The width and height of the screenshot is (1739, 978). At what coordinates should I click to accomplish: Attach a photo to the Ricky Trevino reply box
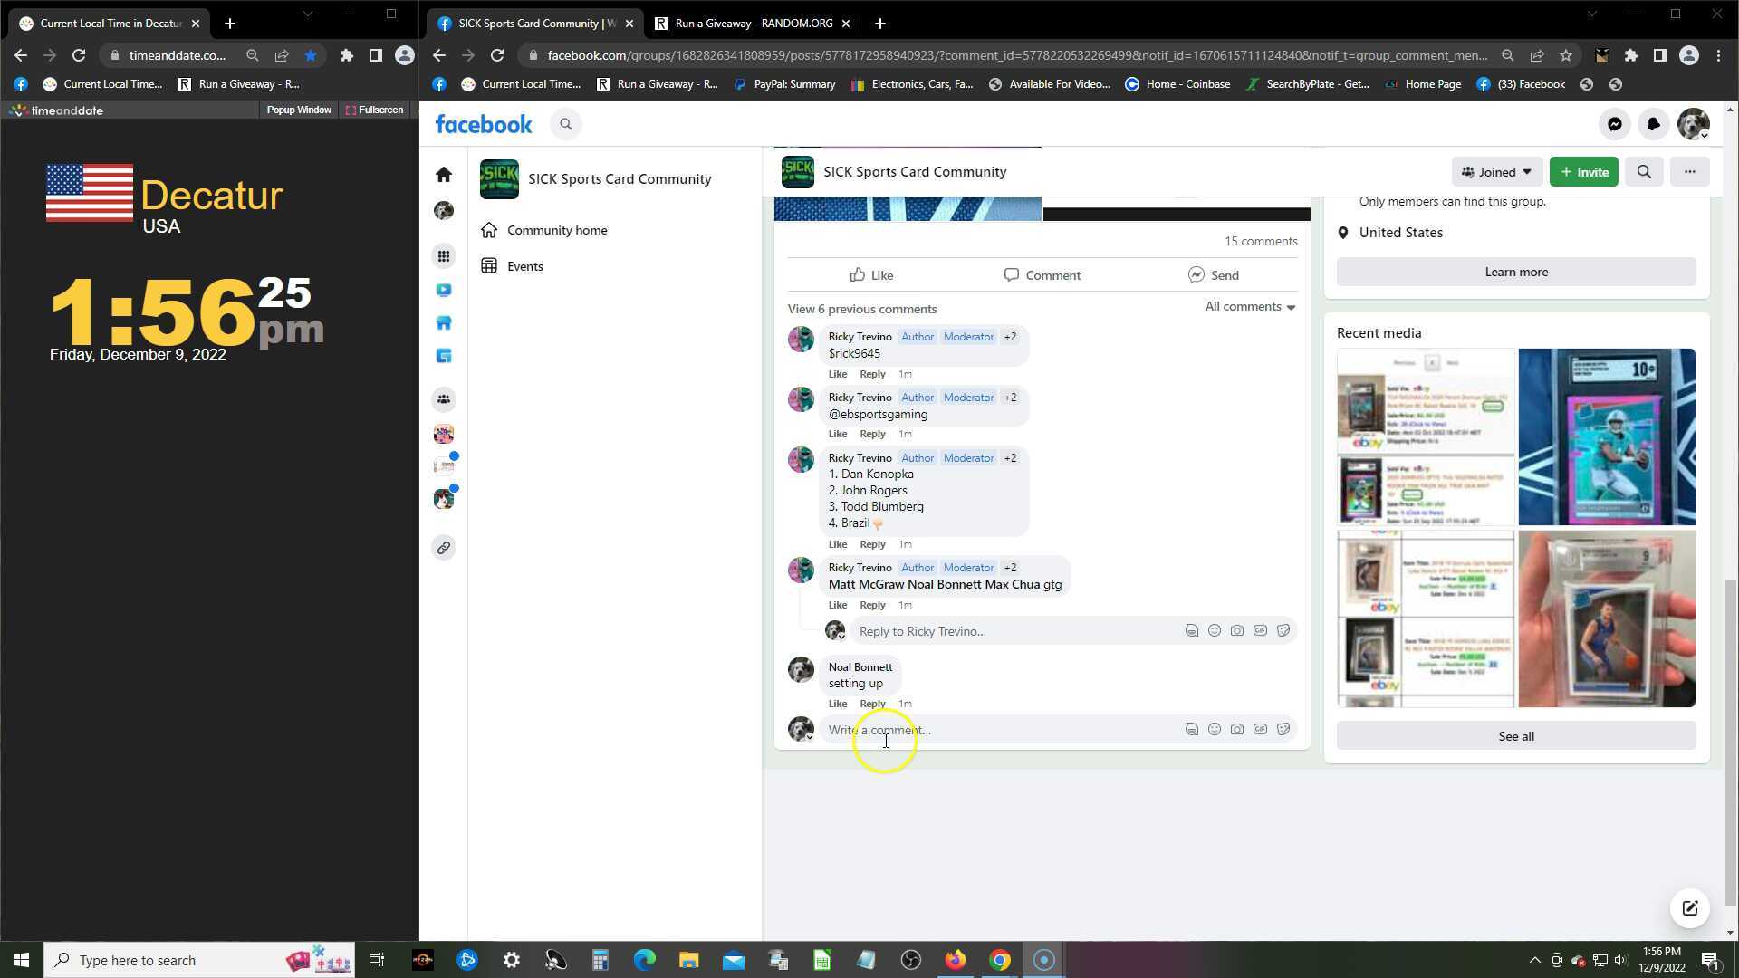(1237, 631)
